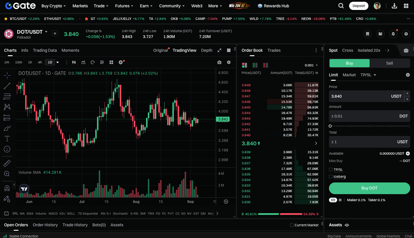Click the green Buy DOT button

[x=369, y=188]
